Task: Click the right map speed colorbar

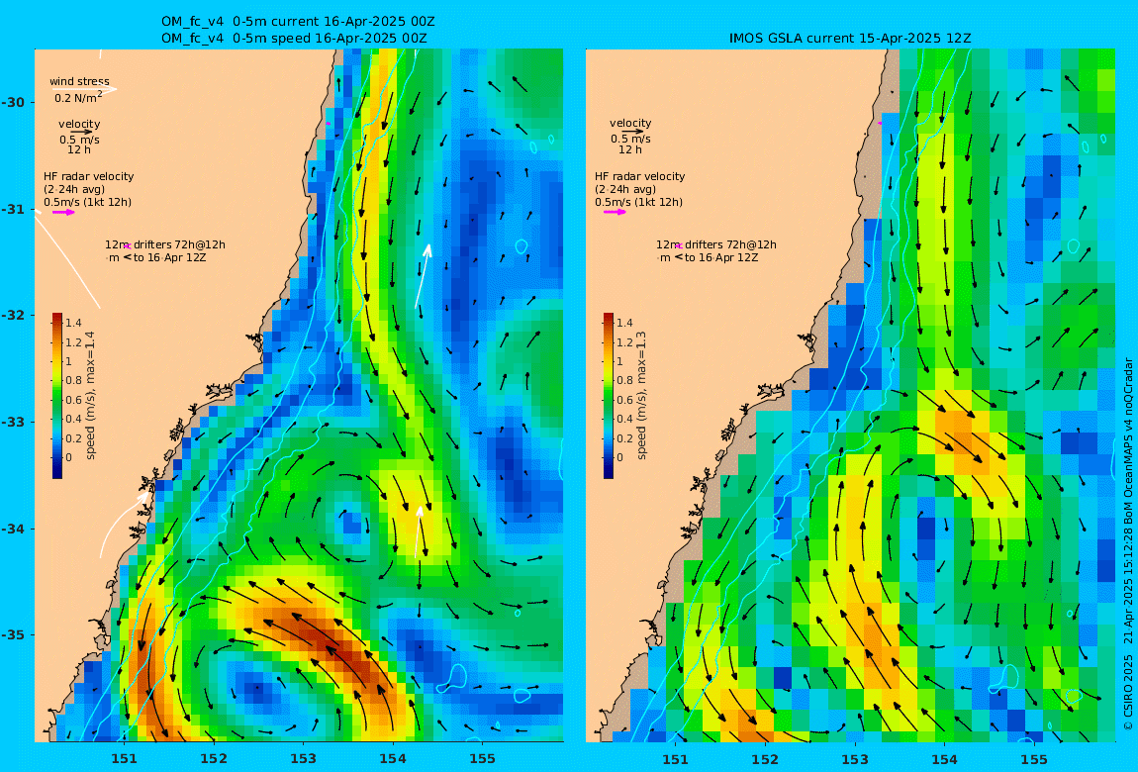Action: click(x=609, y=396)
